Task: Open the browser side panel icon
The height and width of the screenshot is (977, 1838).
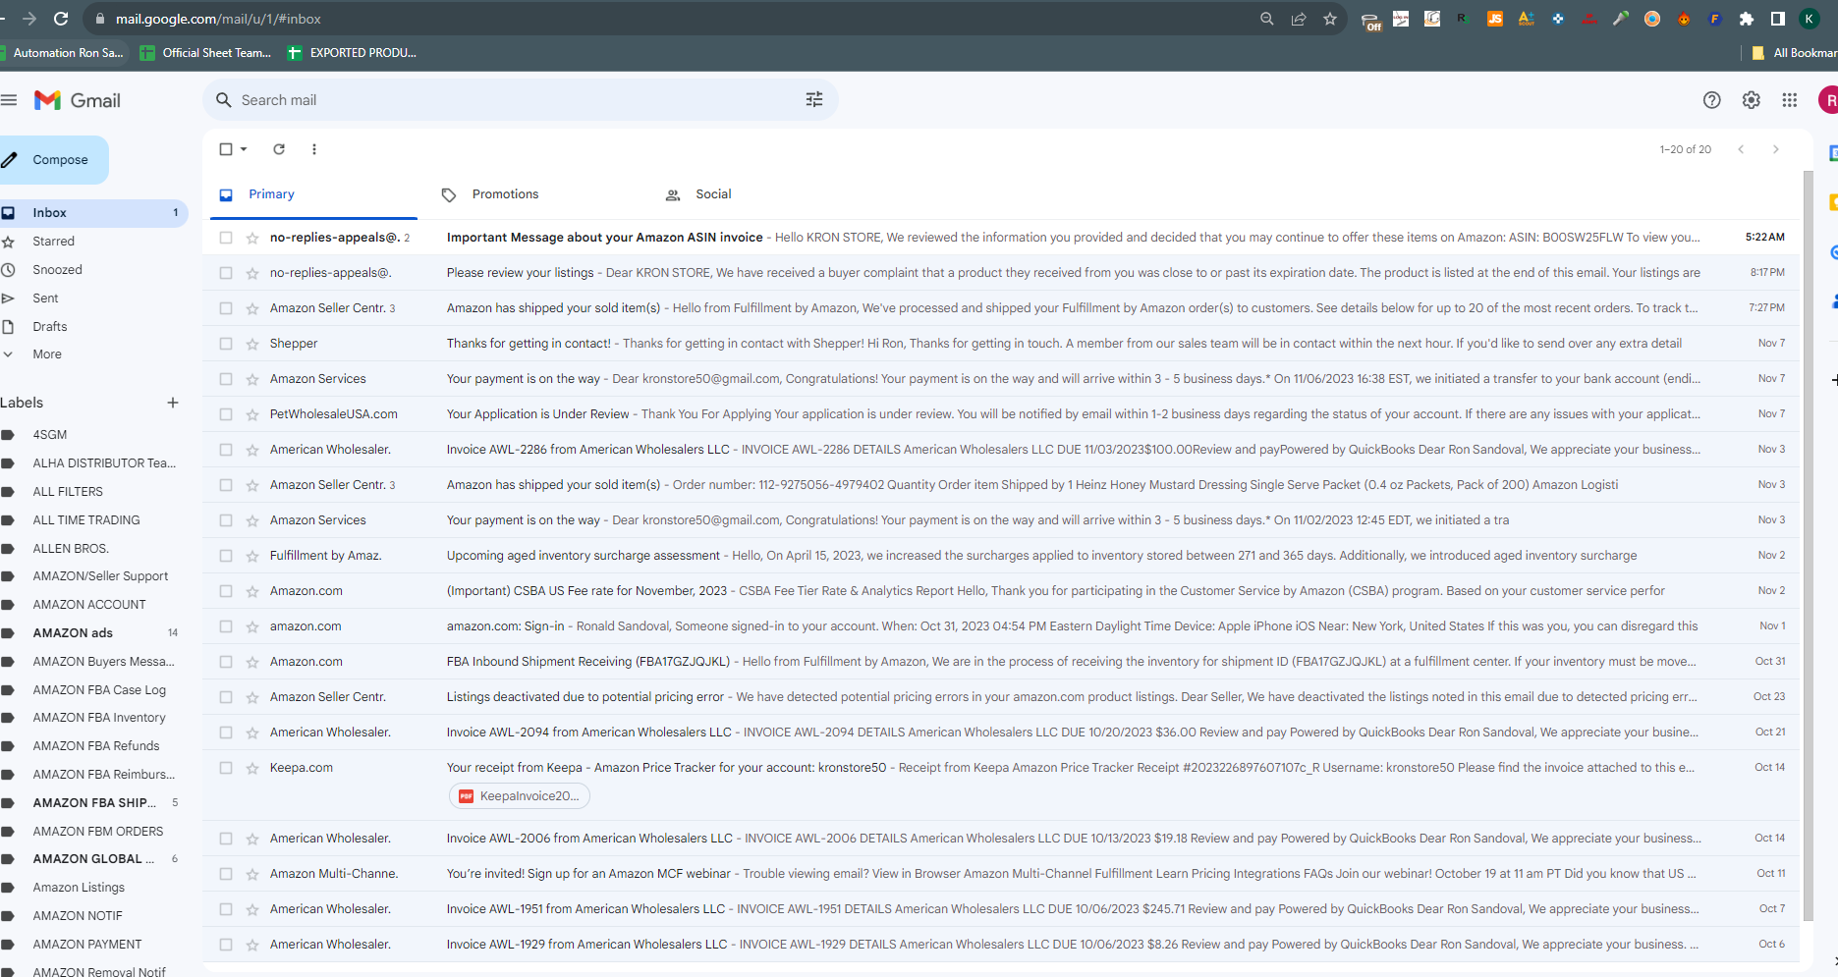Action: click(1778, 19)
